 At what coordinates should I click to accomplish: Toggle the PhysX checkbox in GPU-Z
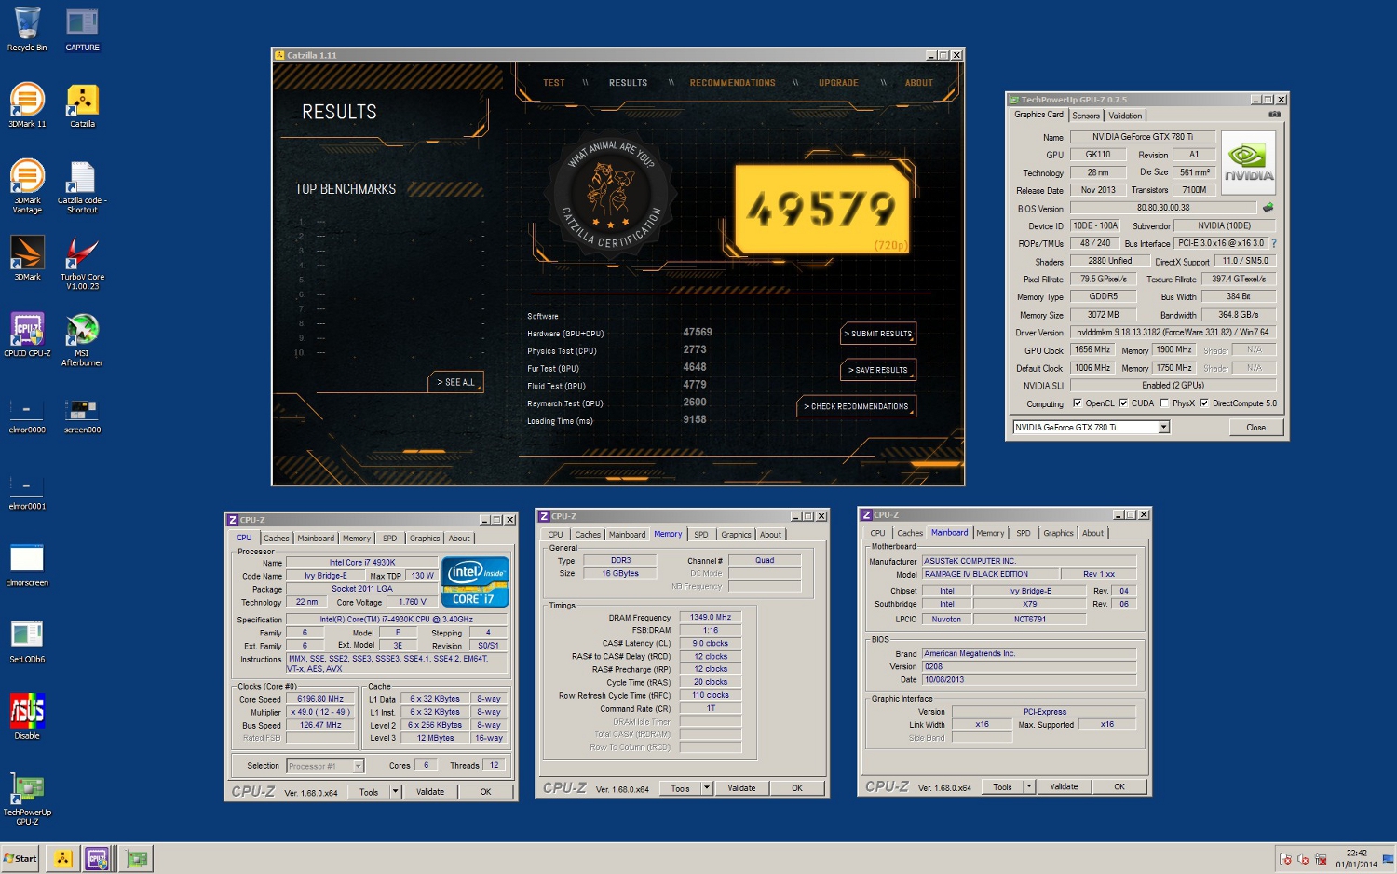click(x=1164, y=403)
